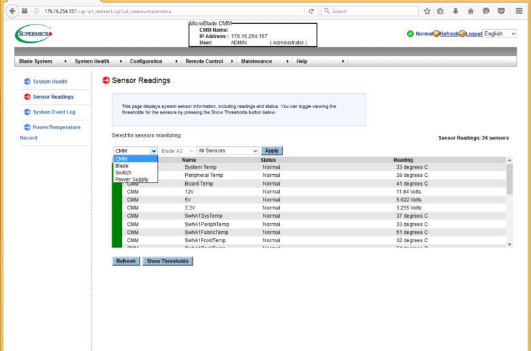Open the Remote Control menu

209,61
